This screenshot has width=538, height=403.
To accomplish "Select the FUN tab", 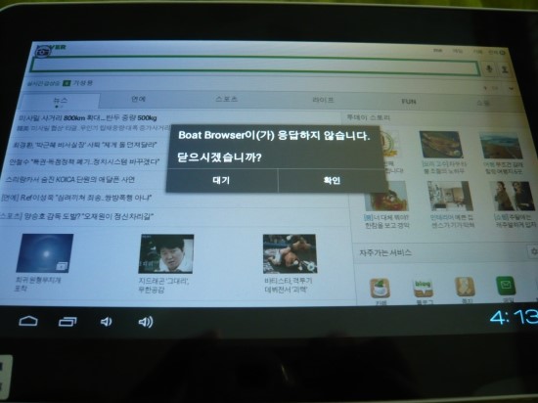I will [409, 102].
